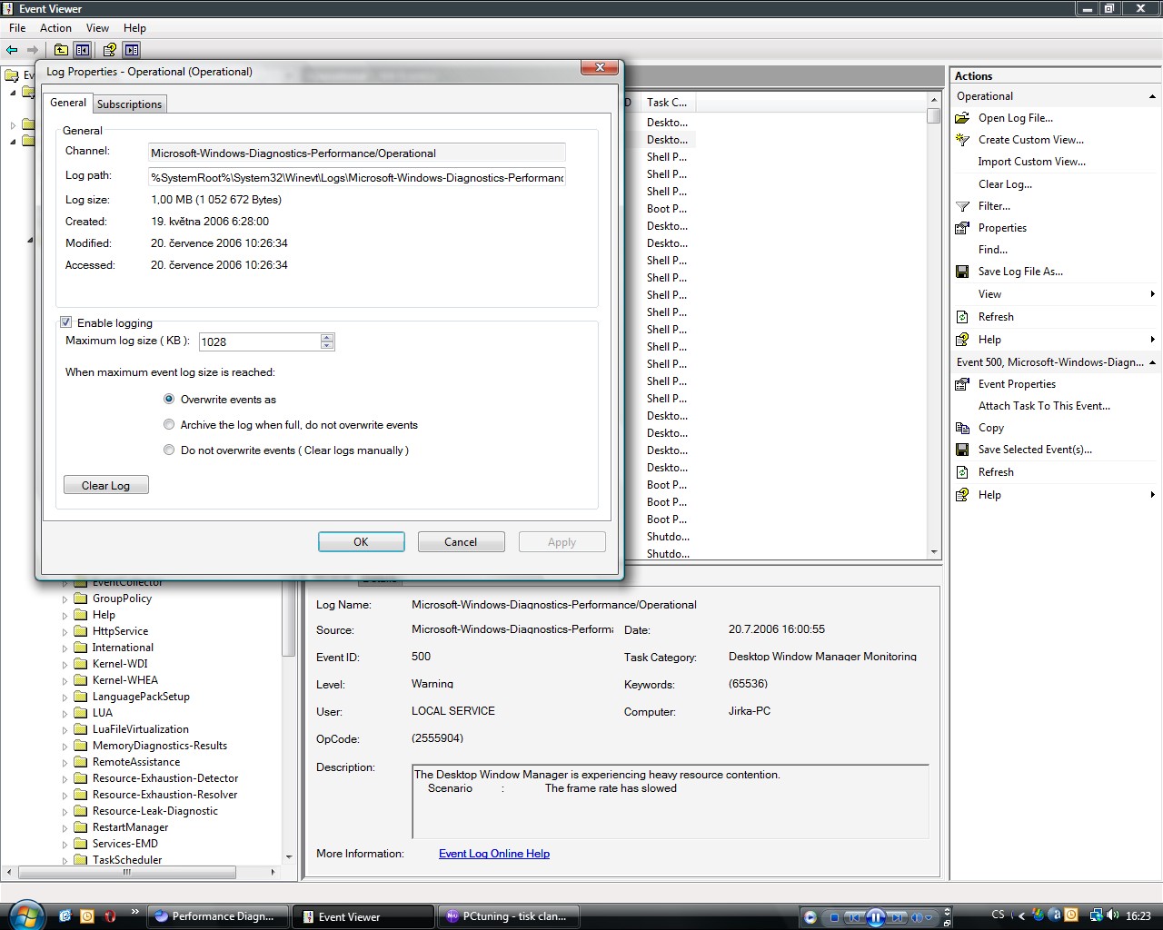
Task: Click the Maximum log size input field
Action: [x=259, y=341]
